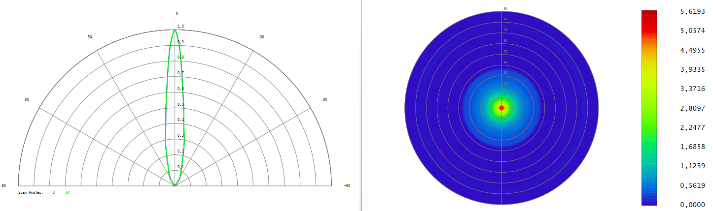Click the rainbow color scale bar
The image size is (713, 211).
tap(649, 108)
